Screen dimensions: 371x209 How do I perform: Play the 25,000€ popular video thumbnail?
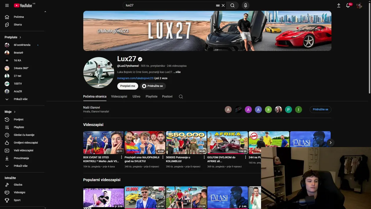coord(145,197)
